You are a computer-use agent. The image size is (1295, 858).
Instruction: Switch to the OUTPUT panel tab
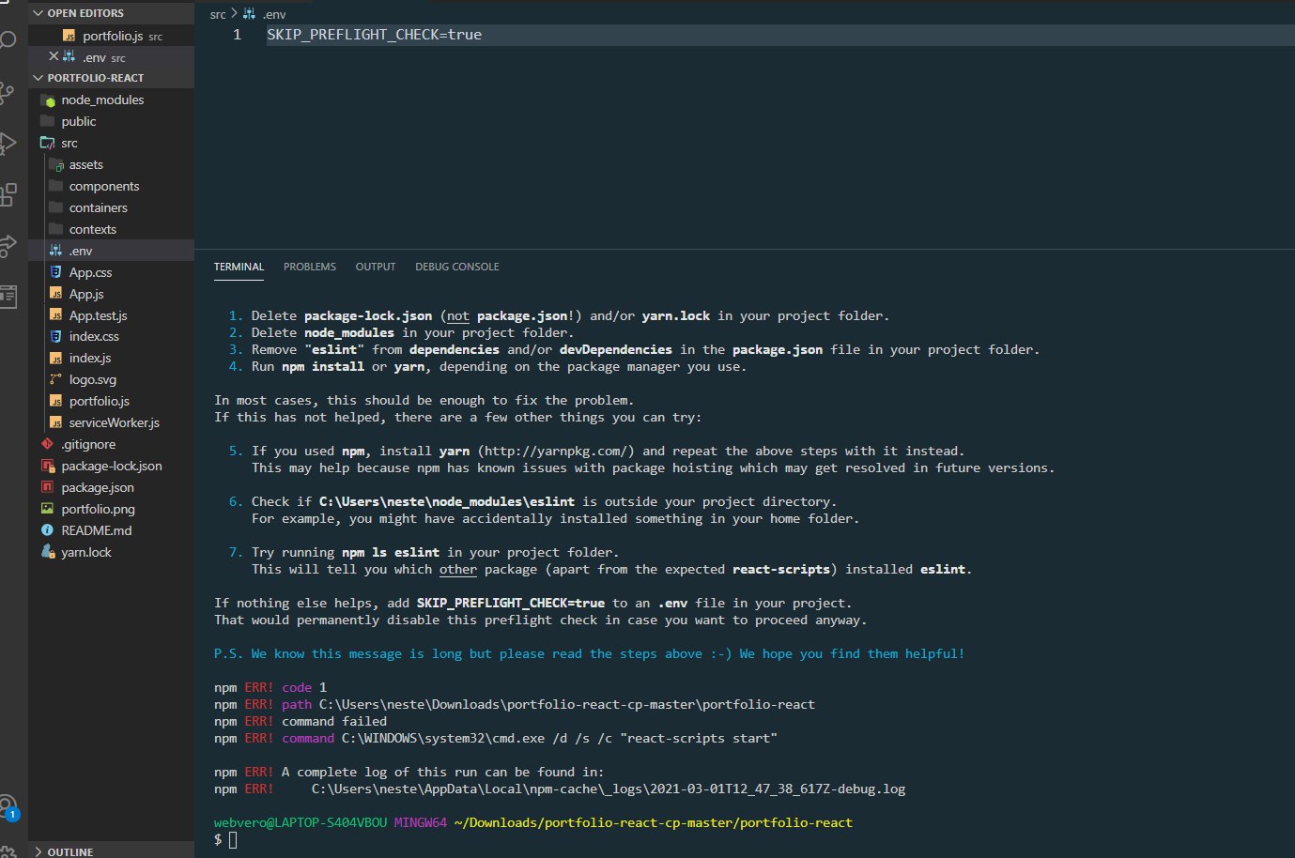[x=376, y=267]
